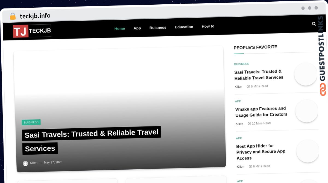328x183 pixels.
Task: Open featured headline Sasi Travels: Trusted & Reliable Travel Services
Action: point(92,141)
